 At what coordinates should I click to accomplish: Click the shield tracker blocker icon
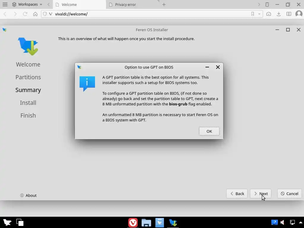coord(45,14)
